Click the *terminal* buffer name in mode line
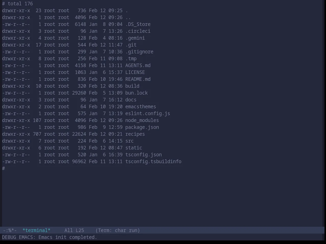This screenshot has height=244, width=326. (x=36, y=230)
